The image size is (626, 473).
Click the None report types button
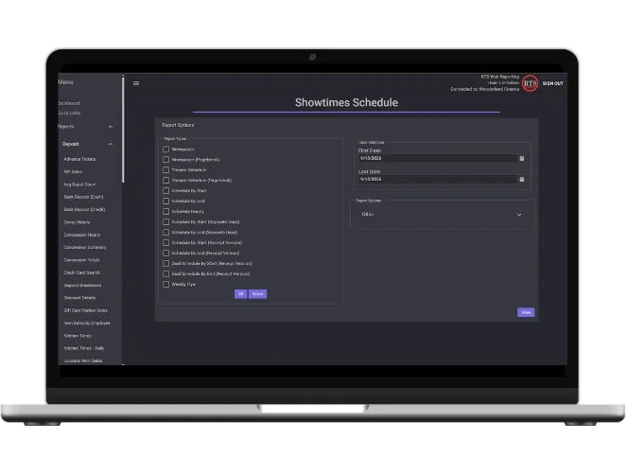[x=257, y=294]
